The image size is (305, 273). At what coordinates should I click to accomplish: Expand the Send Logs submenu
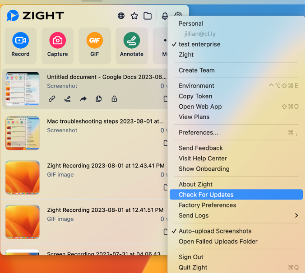pos(236,215)
